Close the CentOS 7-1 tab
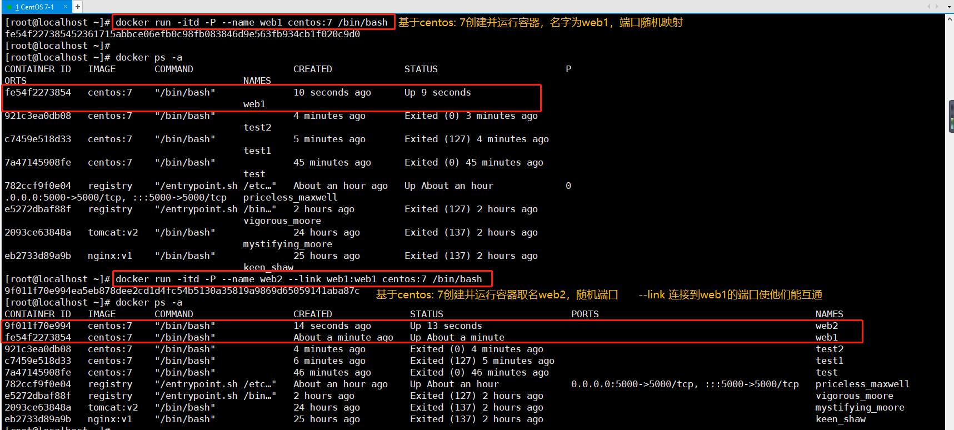The width and height of the screenshot is (954, 430). click(66, 7)
